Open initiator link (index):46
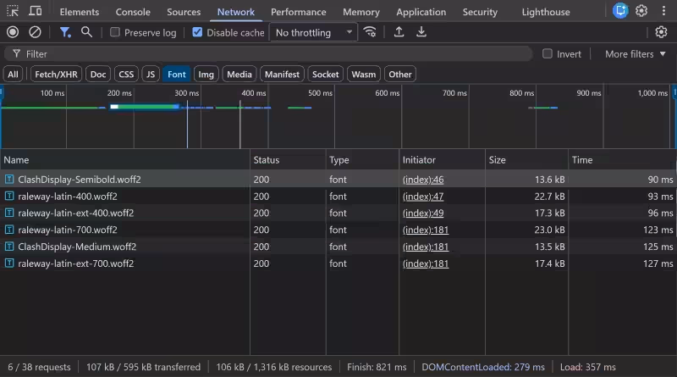Screen dimensions: 677x377 click(423, 180)
